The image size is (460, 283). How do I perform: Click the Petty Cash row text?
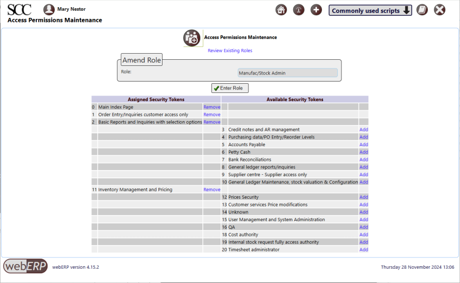(239, 152)
